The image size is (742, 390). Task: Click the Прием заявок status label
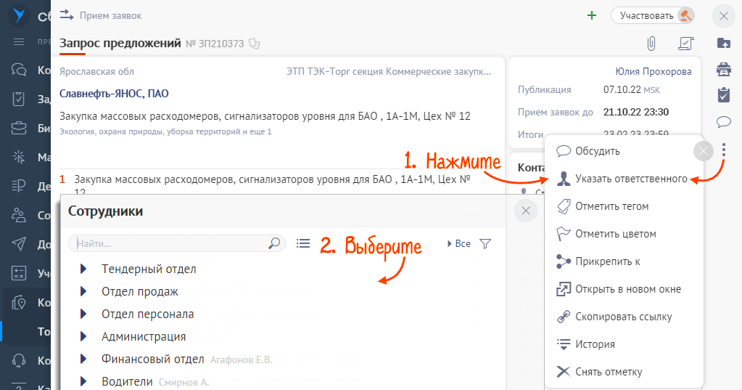coord(111,16)
